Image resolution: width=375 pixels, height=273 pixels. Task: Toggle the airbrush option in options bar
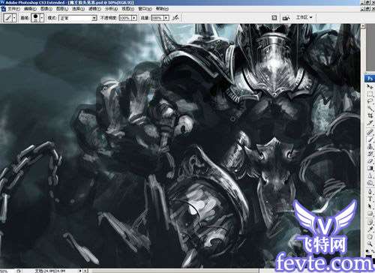tap(176, 18)
